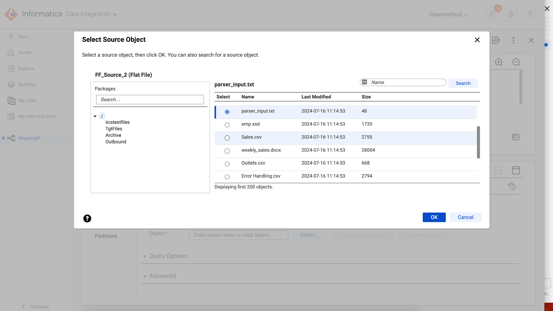The width and height of the screenshot is (553, 311).
Task: Click the validation panel icon in toolbar
Action: (x=496, y=40)
